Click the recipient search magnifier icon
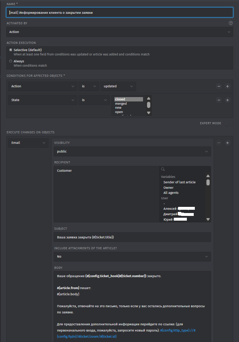 point(163,169)
